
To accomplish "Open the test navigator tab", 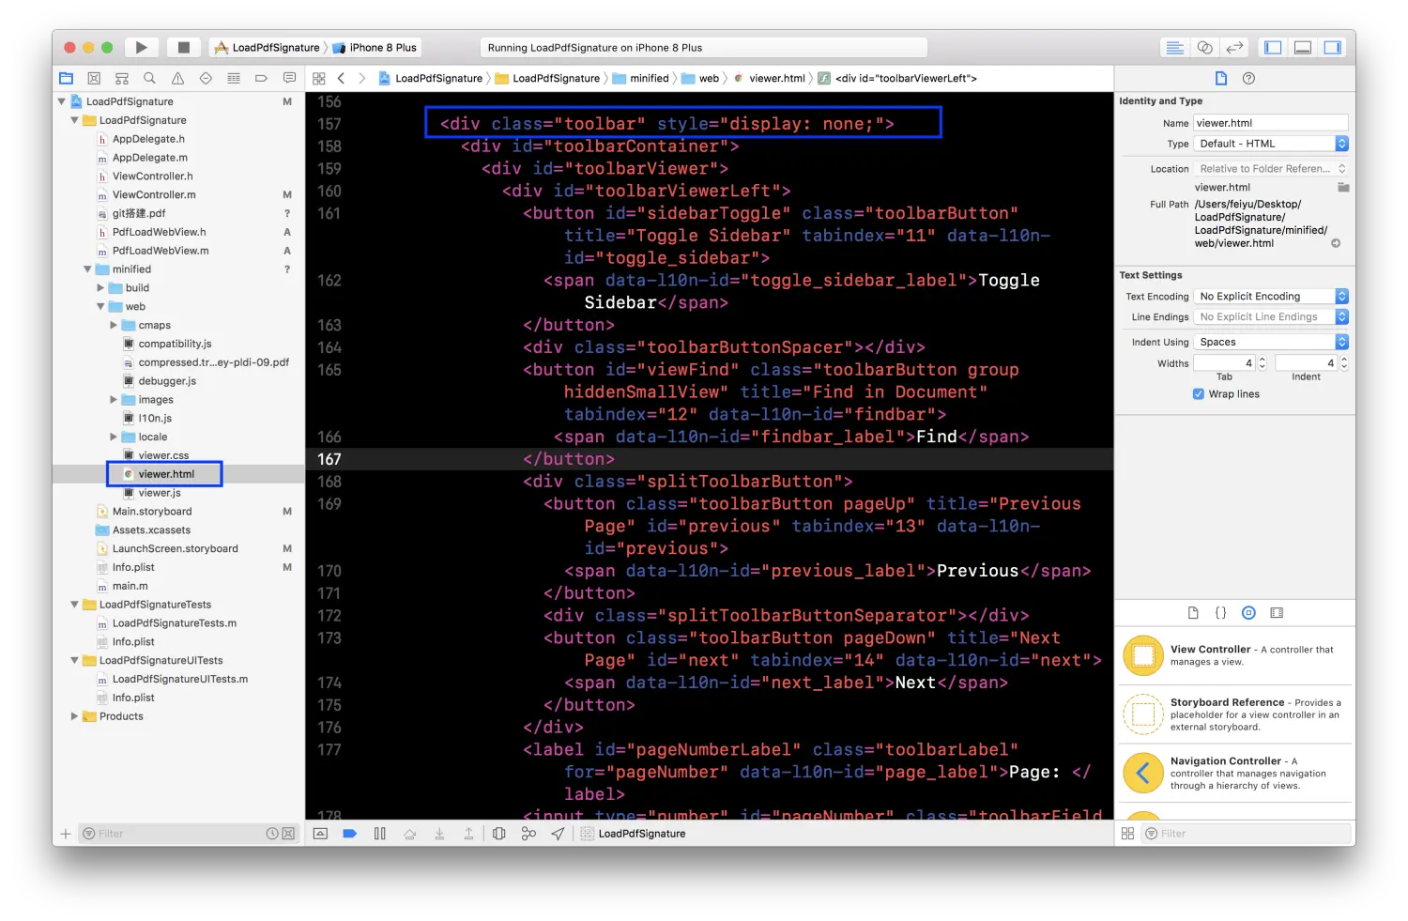I will [206, 79].
